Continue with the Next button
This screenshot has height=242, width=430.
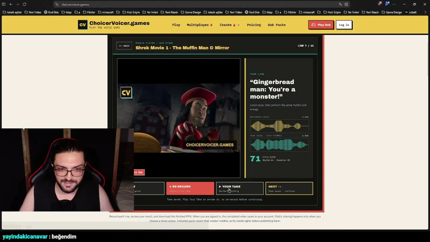pyautogui.click(x=289, y=189)
